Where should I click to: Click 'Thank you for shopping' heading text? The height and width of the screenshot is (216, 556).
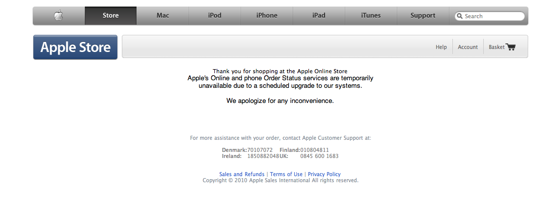point(280,71)
